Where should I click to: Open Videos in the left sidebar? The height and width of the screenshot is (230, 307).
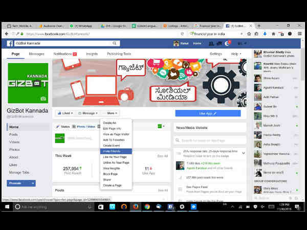click(14, 142)
